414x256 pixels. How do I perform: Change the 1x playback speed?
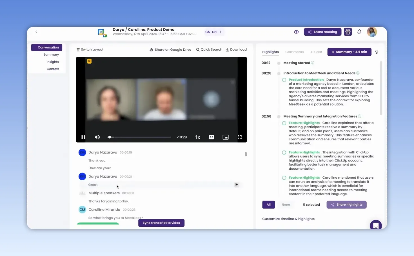coord(197,137)
